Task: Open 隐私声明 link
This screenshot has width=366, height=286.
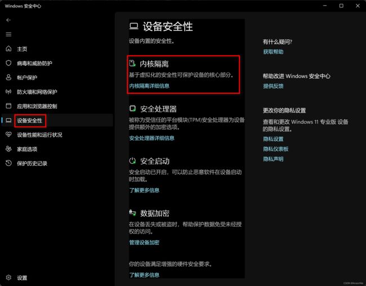Action: [273, 159]
